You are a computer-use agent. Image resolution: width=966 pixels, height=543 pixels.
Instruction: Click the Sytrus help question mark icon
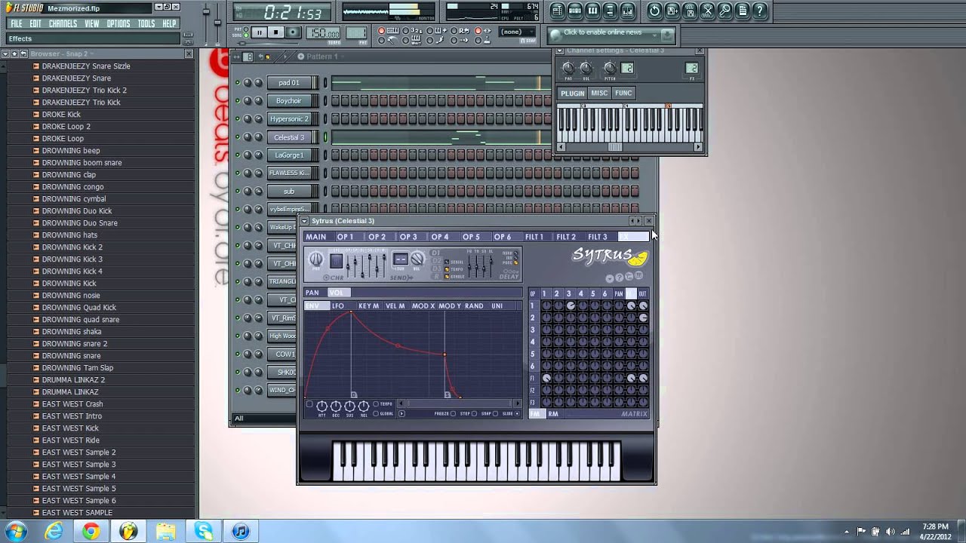pos(620,278)
